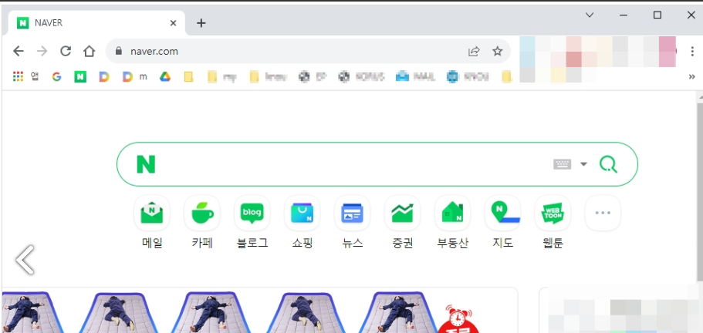
Task: Click the 부동산 text label
Action: pyautogui.click(x=452, y=243)
